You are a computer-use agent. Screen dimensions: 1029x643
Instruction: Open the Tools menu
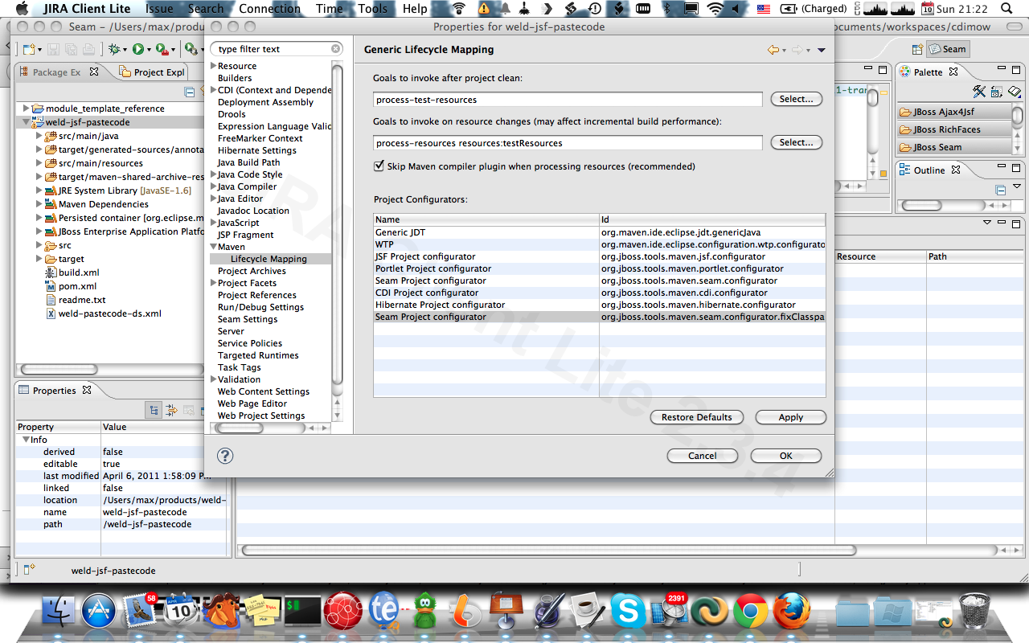click(x=373, y=9)
